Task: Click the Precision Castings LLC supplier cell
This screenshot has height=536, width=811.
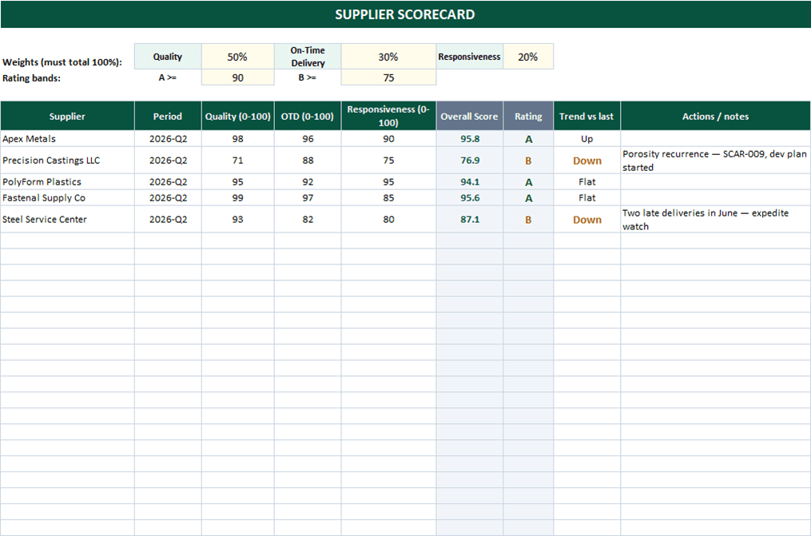Action: [67, 161]
